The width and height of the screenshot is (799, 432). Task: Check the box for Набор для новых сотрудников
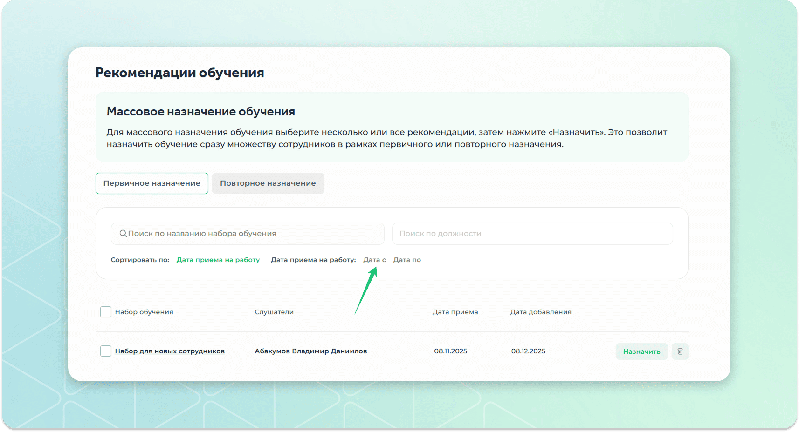(106, 351)
